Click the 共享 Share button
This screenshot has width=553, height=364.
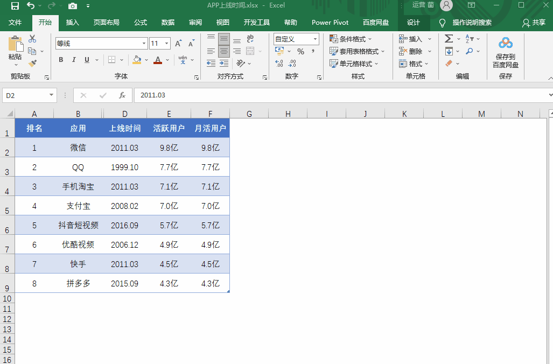(534, 23)
